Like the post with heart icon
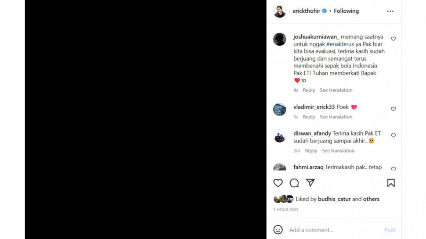The width and height of the screenshot is (426, 239). pyautogui.click(x=278, y=183)
